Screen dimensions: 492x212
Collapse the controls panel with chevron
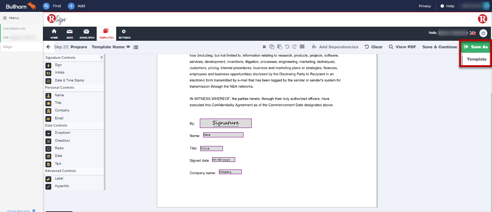pyautogui.click(x=102, y=57)
